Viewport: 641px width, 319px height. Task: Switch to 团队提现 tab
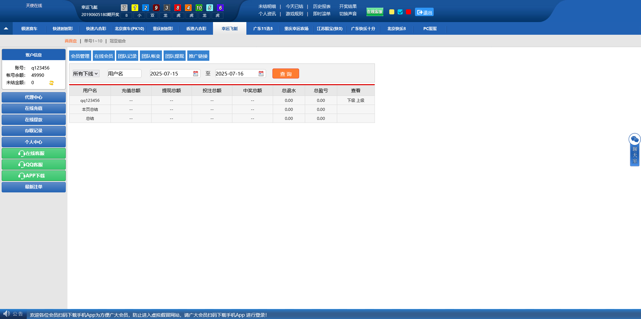tap(175, 56)
